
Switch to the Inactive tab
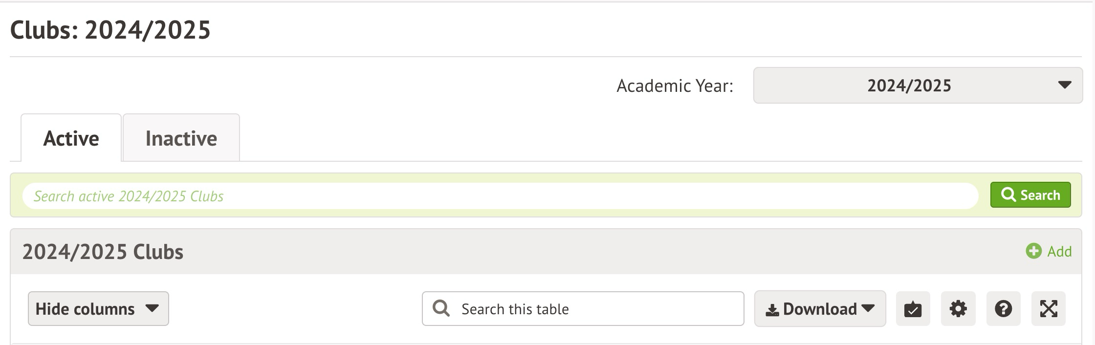(x=181, y=138)
